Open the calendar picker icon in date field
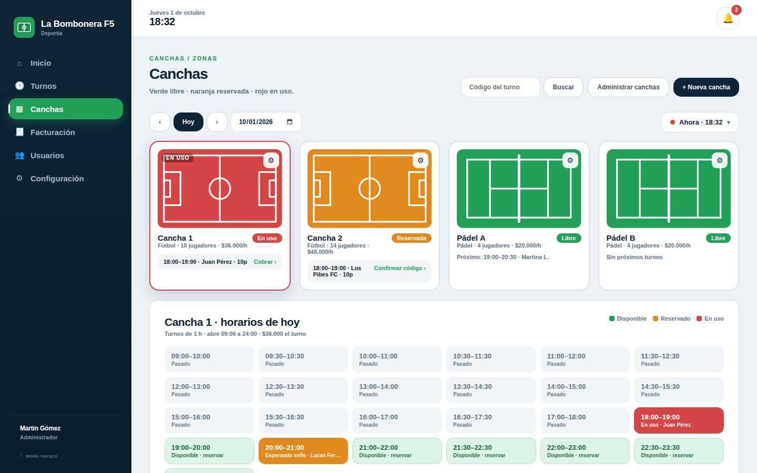 click(290, 122)
